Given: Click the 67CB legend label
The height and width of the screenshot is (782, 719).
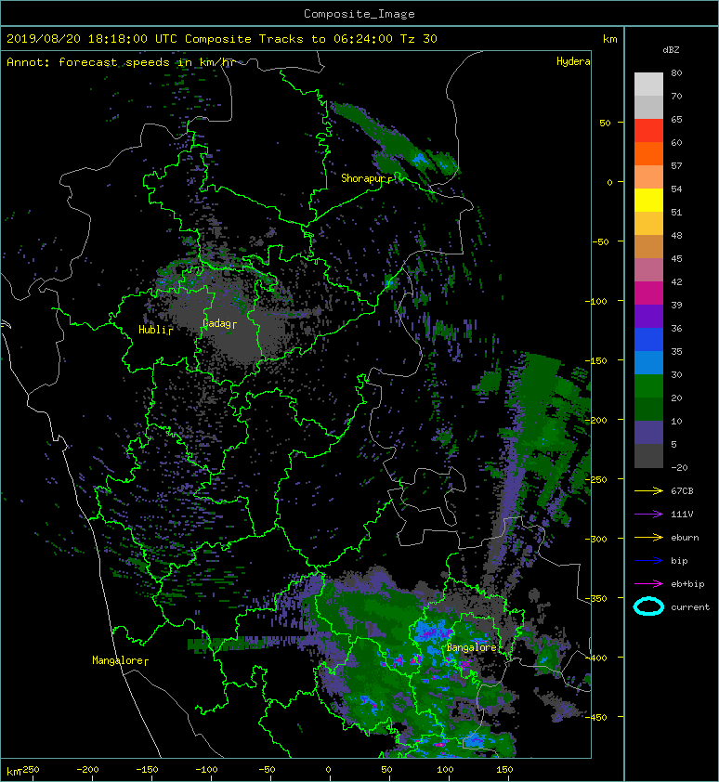Looking at the screenshot, I should [x=682, y=490].
